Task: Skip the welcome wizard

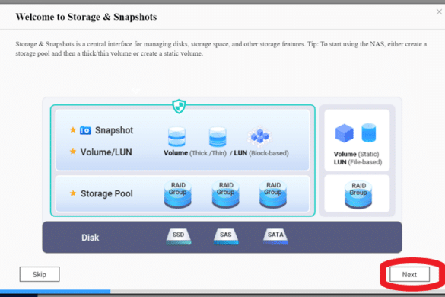Action: 40,274
